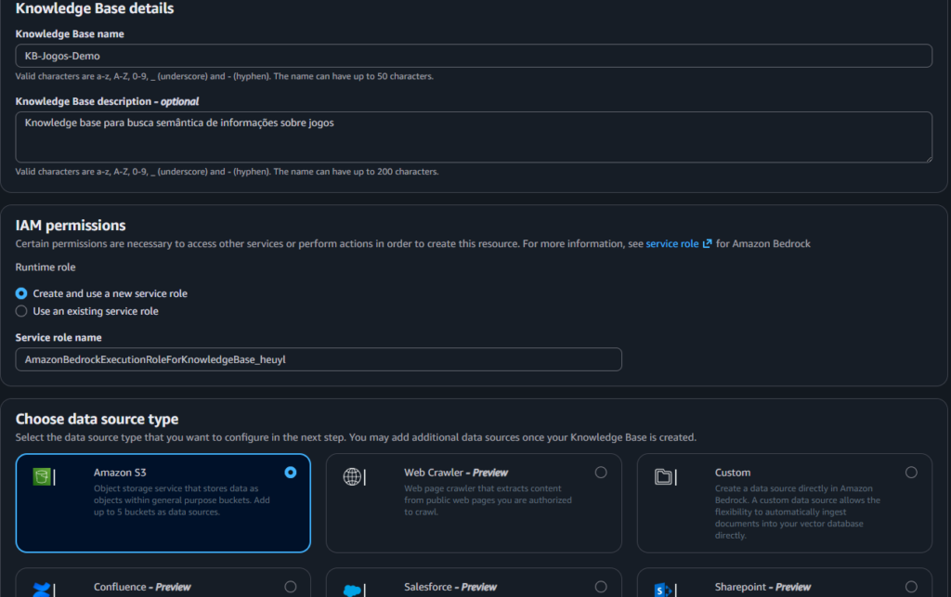Click the Knowledge Base name field

coord(474,56)
